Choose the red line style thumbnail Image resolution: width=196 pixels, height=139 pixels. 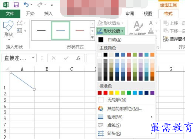pos(80,30)
